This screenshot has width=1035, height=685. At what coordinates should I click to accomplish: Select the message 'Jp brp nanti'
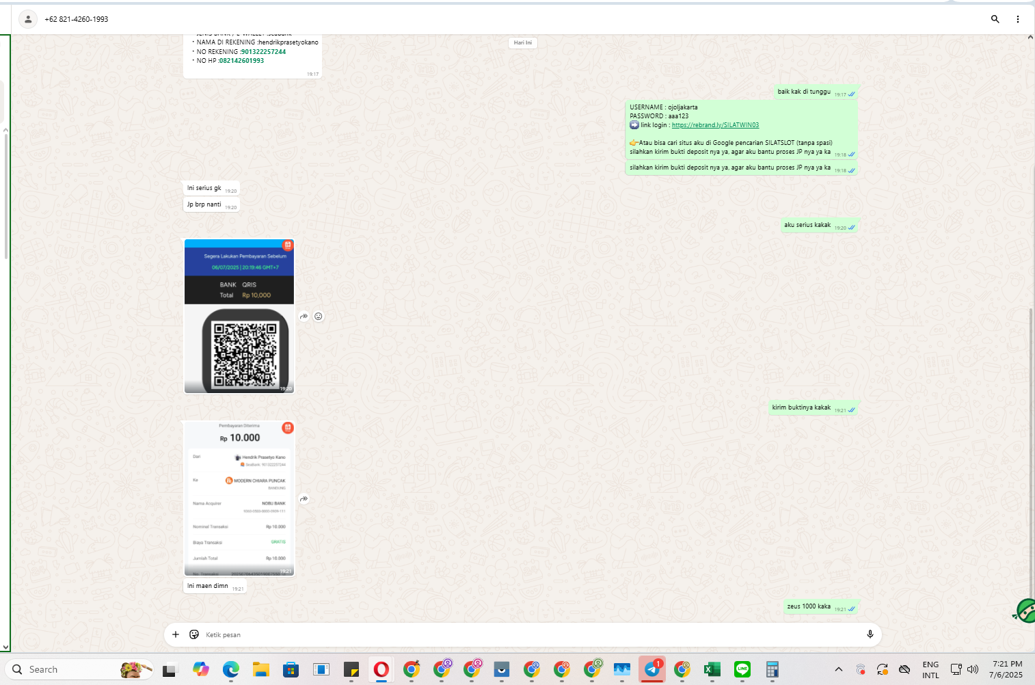point(211,204)
